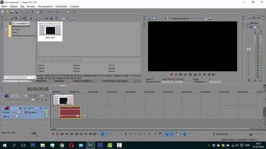Image resolution: width=266 pixels, height=149 pixels.
Task: Switch to the Переходы tab
Action: pyautogui.click(x=59, y=81)
